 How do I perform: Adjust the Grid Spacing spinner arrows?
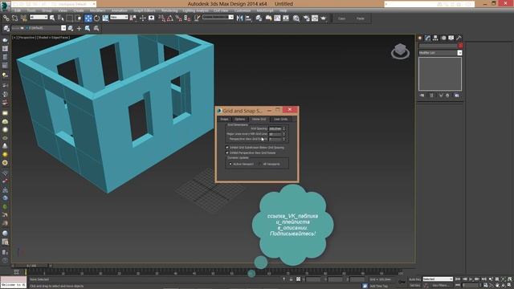[x=284, y=128]
